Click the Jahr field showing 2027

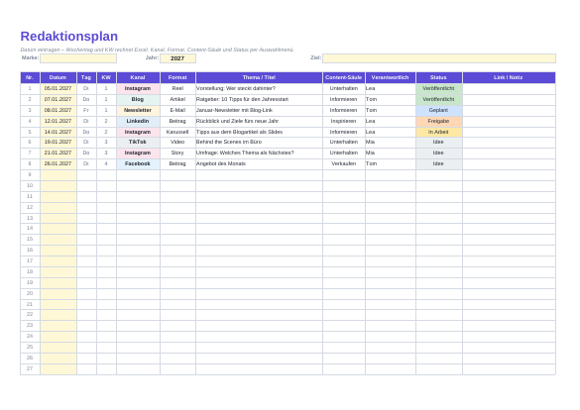(177, 58)
